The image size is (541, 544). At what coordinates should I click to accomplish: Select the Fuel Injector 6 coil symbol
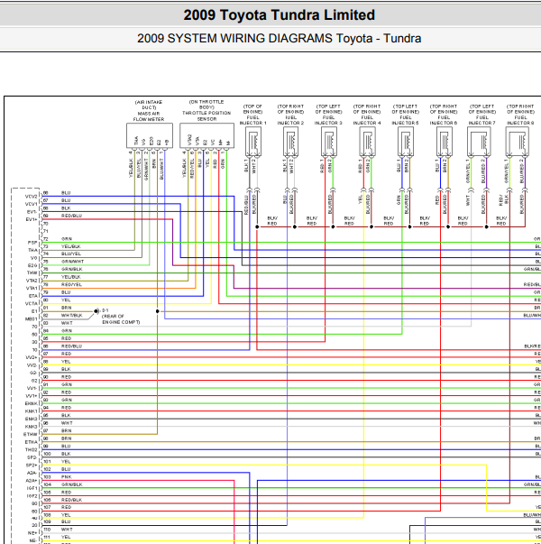(445, 142)
